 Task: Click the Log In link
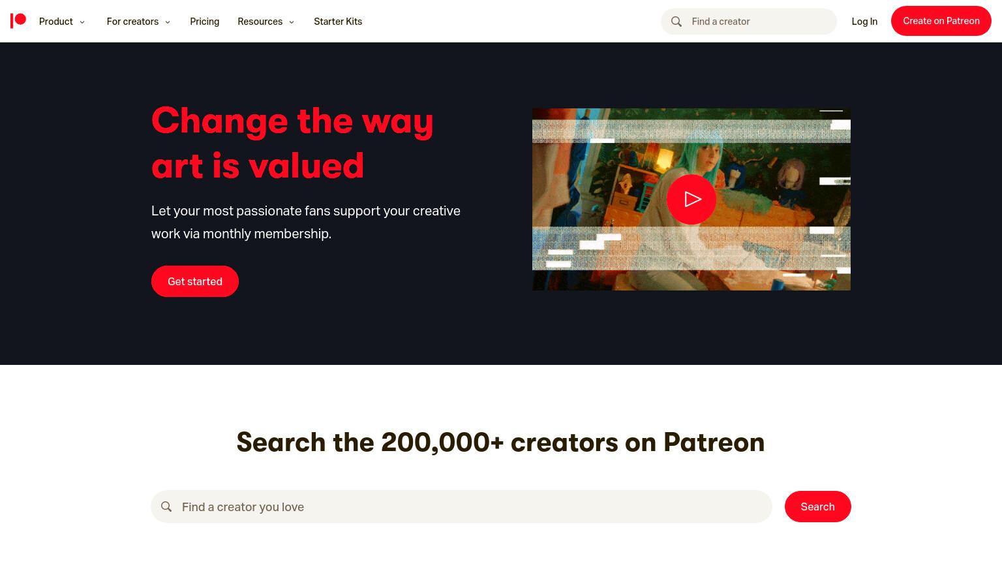tap(864, 22)
